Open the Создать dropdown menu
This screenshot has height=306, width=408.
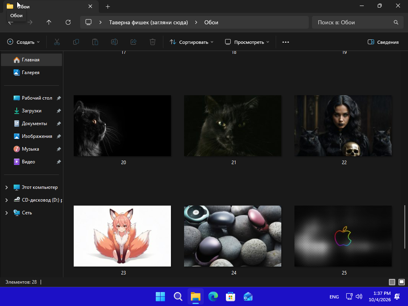pyautogui.click(x=24, y=42)
